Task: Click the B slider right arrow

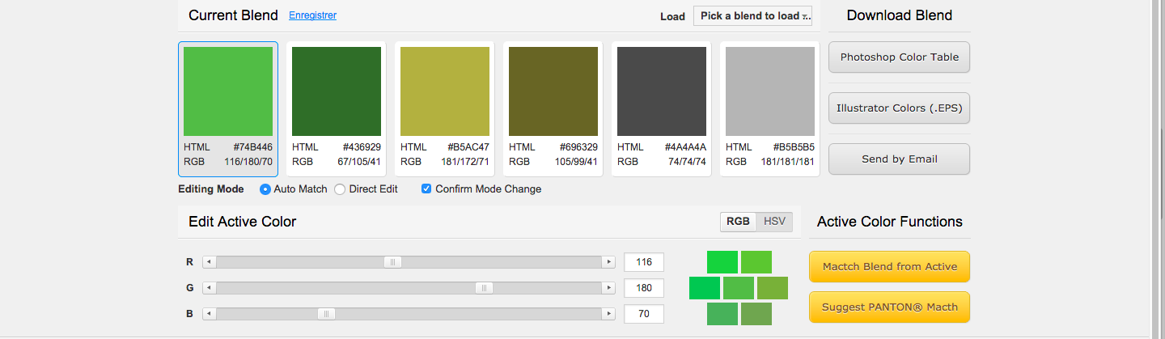Action: tap(609, 314)
